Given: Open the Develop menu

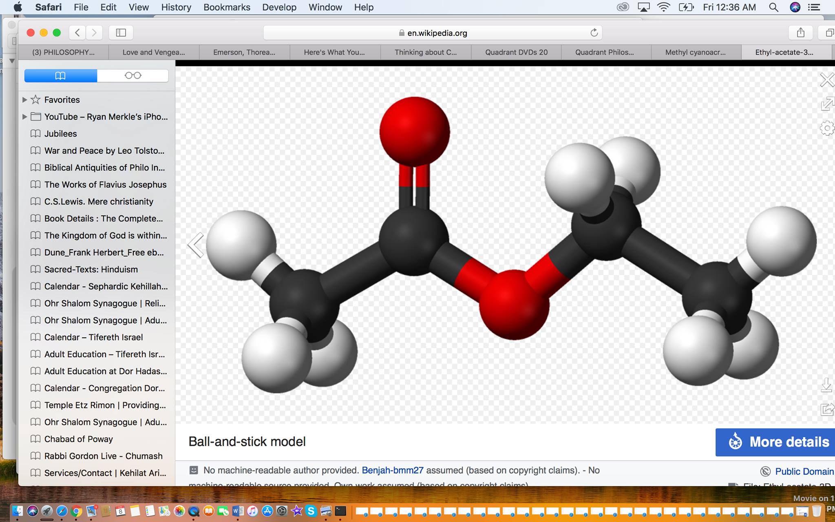Looking at the screenshot, I should (x=279, y=7).
